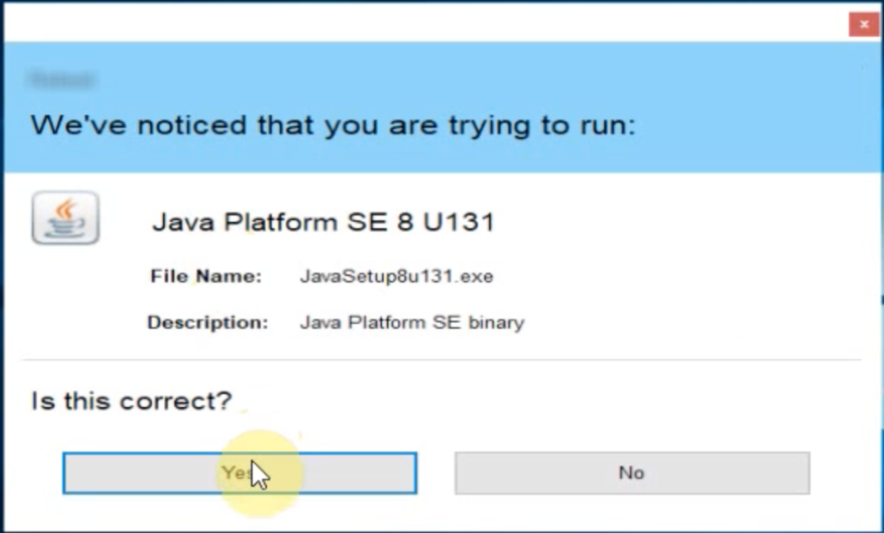Click the 'Description:' label
The width and height of the screenshot is (884, 533).
click(x=208, y=322)
